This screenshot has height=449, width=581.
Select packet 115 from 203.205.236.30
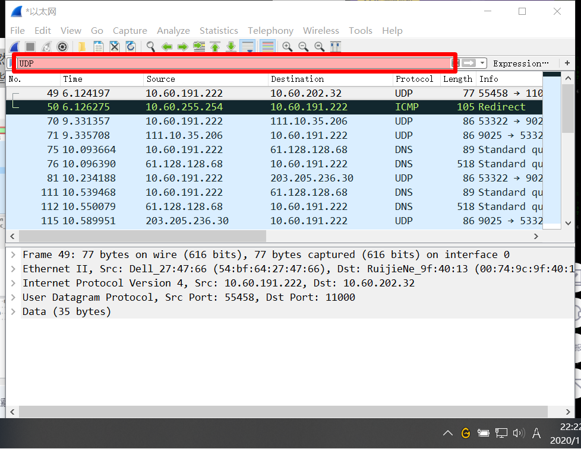coord(274,221)
